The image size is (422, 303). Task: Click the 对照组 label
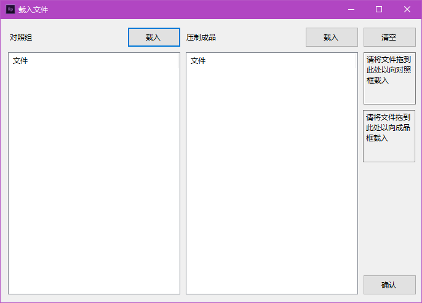[x=21, y=37]
